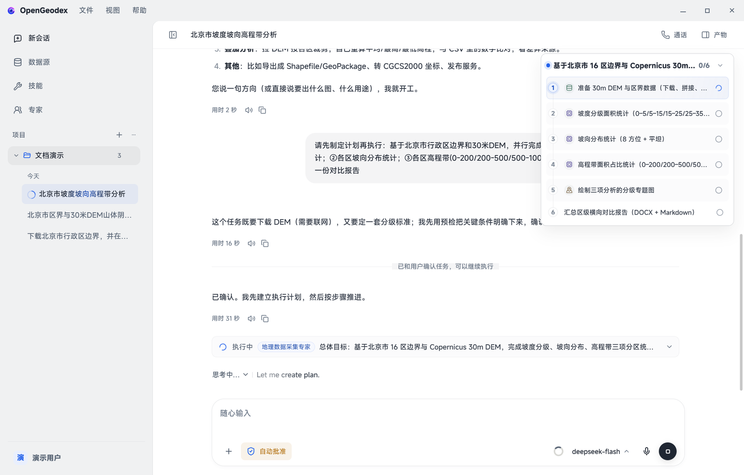
Task: Click status circle of 坡向分布统计 step
Action: [x=719, y=139]
